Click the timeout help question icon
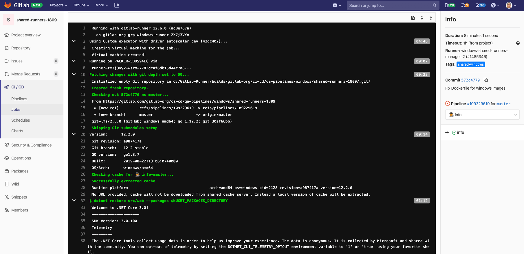 point(518,43)
